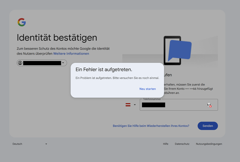
Task: Focus the Telefonnummer input field
Action: pyautogui.click(x=179, y=105)
